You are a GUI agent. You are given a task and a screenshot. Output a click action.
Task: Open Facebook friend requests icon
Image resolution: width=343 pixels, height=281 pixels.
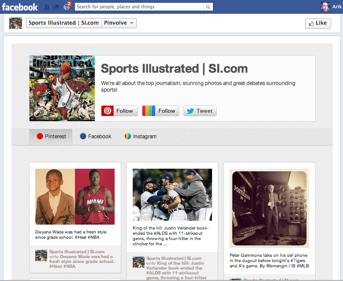(47, 7)
